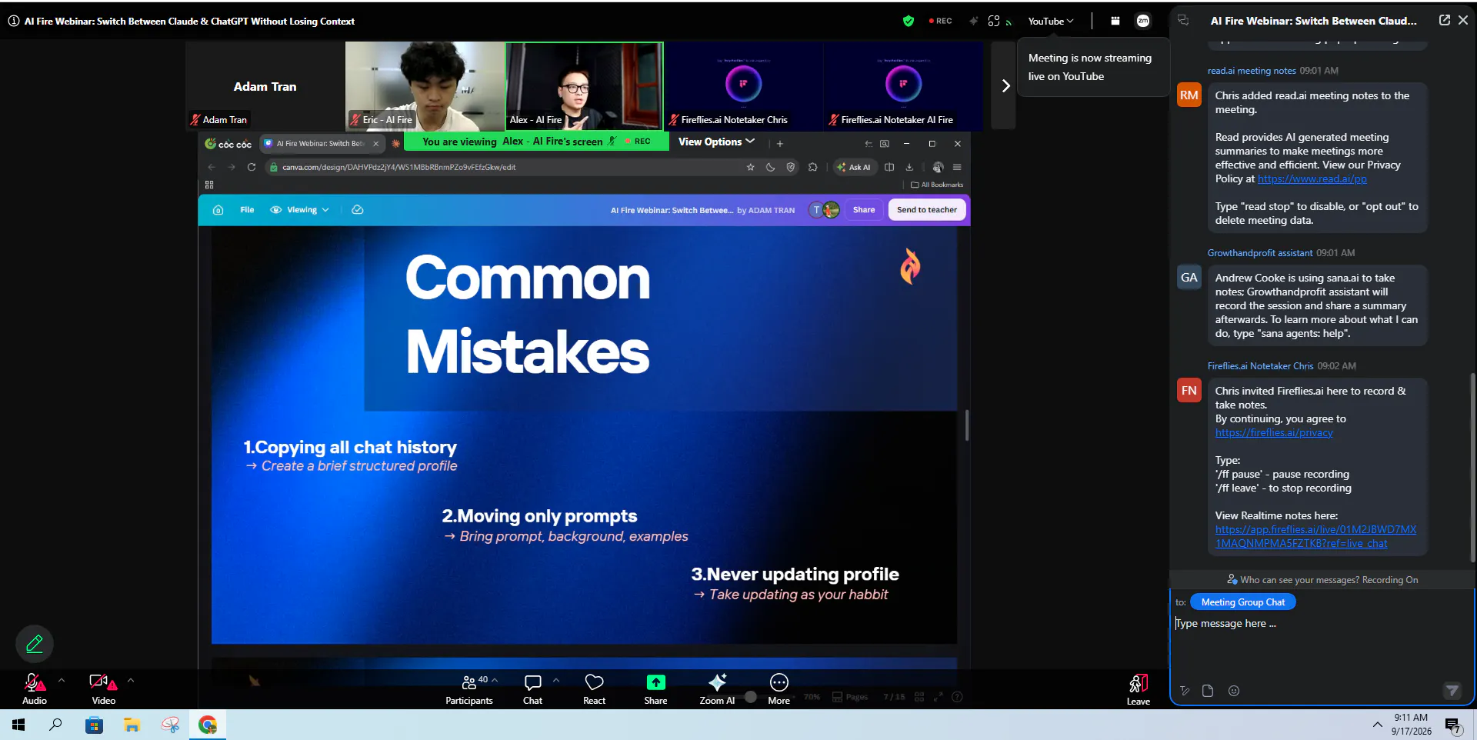1477x740 pixels.
Task: Toggle Chat panel from toolbar
Action: tap(532, 688)
